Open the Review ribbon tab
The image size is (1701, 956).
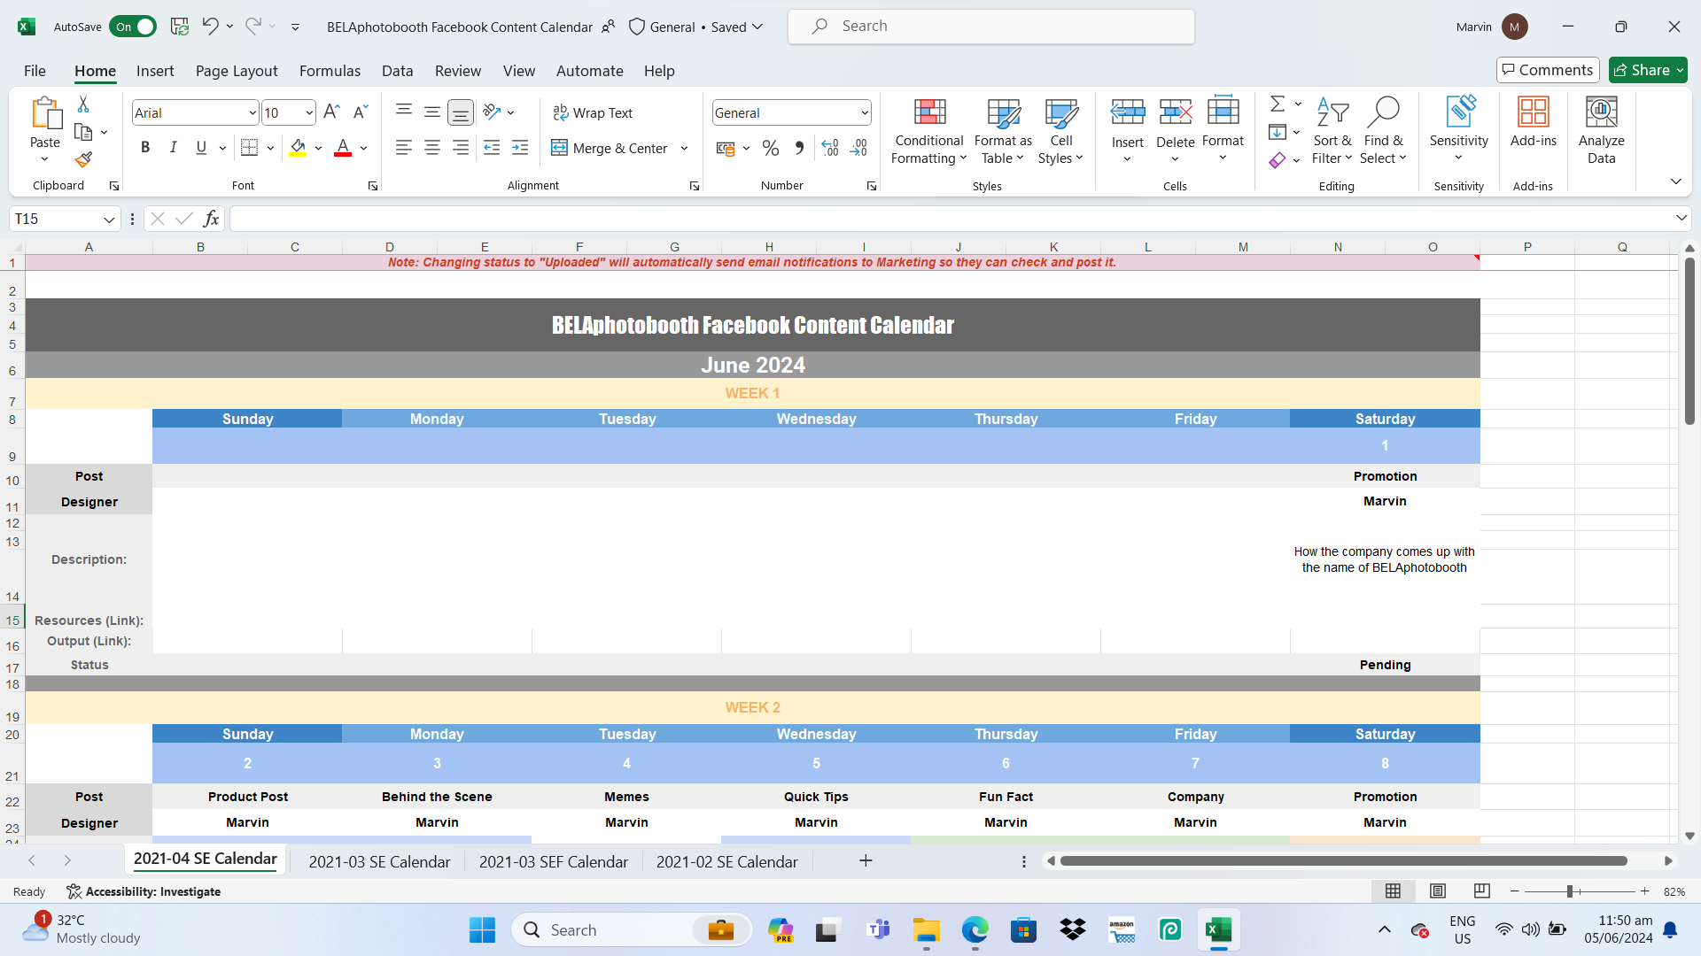pos(458,71)
